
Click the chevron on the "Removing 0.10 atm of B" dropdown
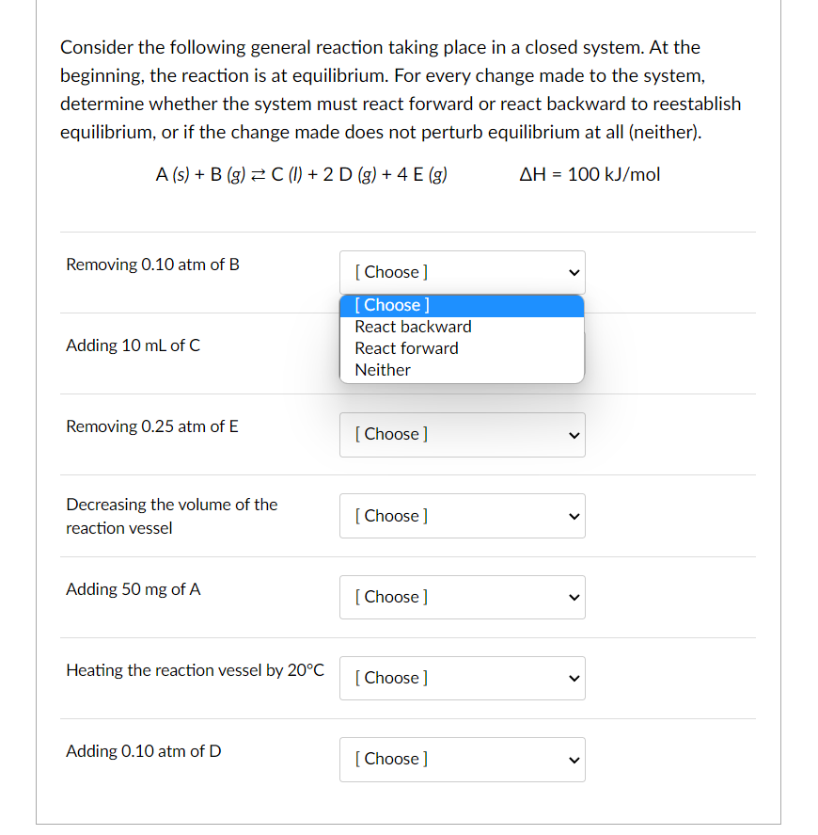(573, 272)
